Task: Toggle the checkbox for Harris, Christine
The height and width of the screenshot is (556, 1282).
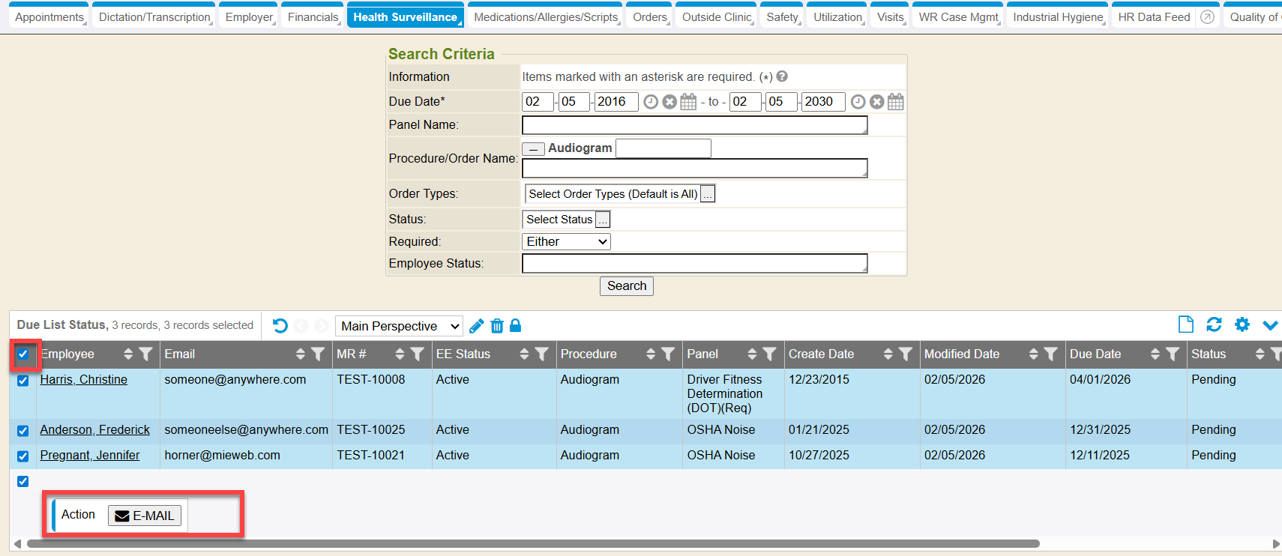Action: (x=23, y=381)
